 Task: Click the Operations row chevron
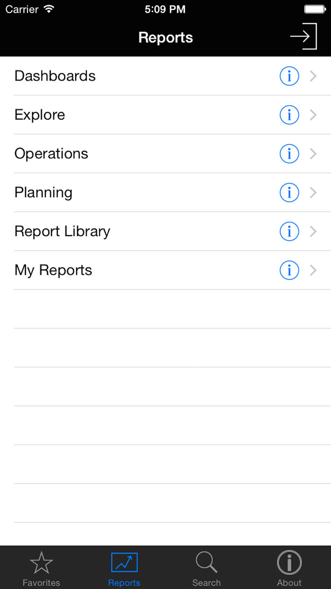point(313,154)
